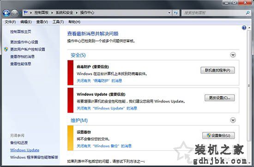This screenshot has height=167, width=254.
Task: Open the 帮助(H) menu
Action: 74,22
